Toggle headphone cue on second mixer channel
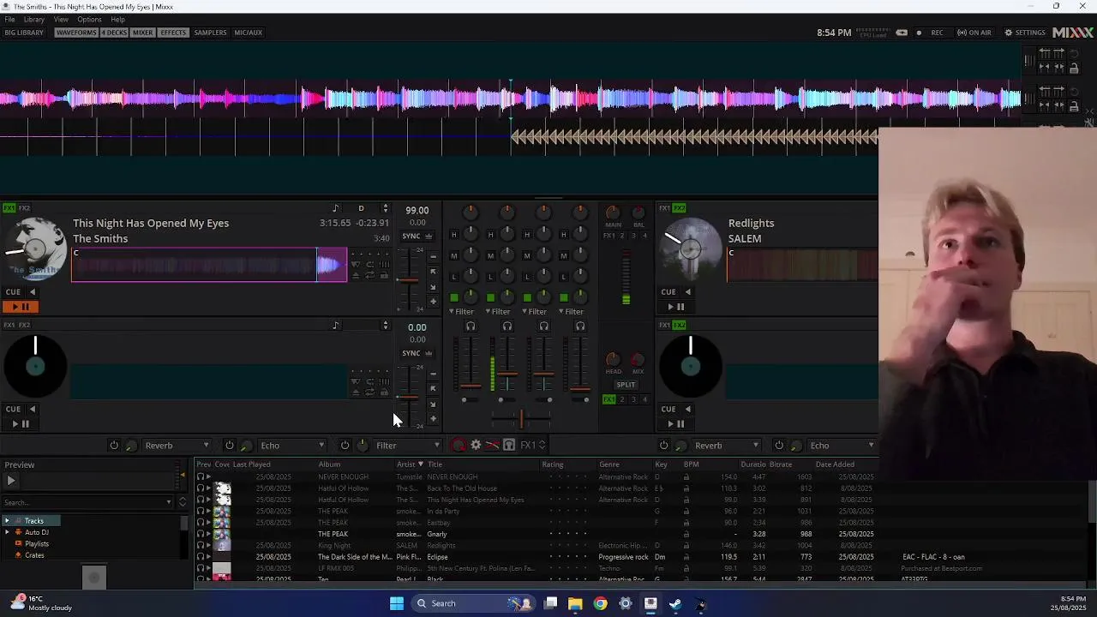This screenshot has height=617, width=1097. pos(507,326)
